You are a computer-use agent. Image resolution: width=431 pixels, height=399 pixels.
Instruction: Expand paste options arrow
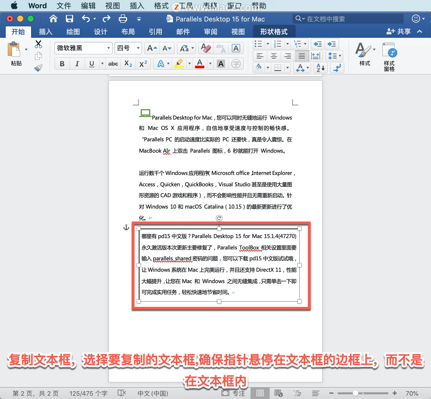26,49
